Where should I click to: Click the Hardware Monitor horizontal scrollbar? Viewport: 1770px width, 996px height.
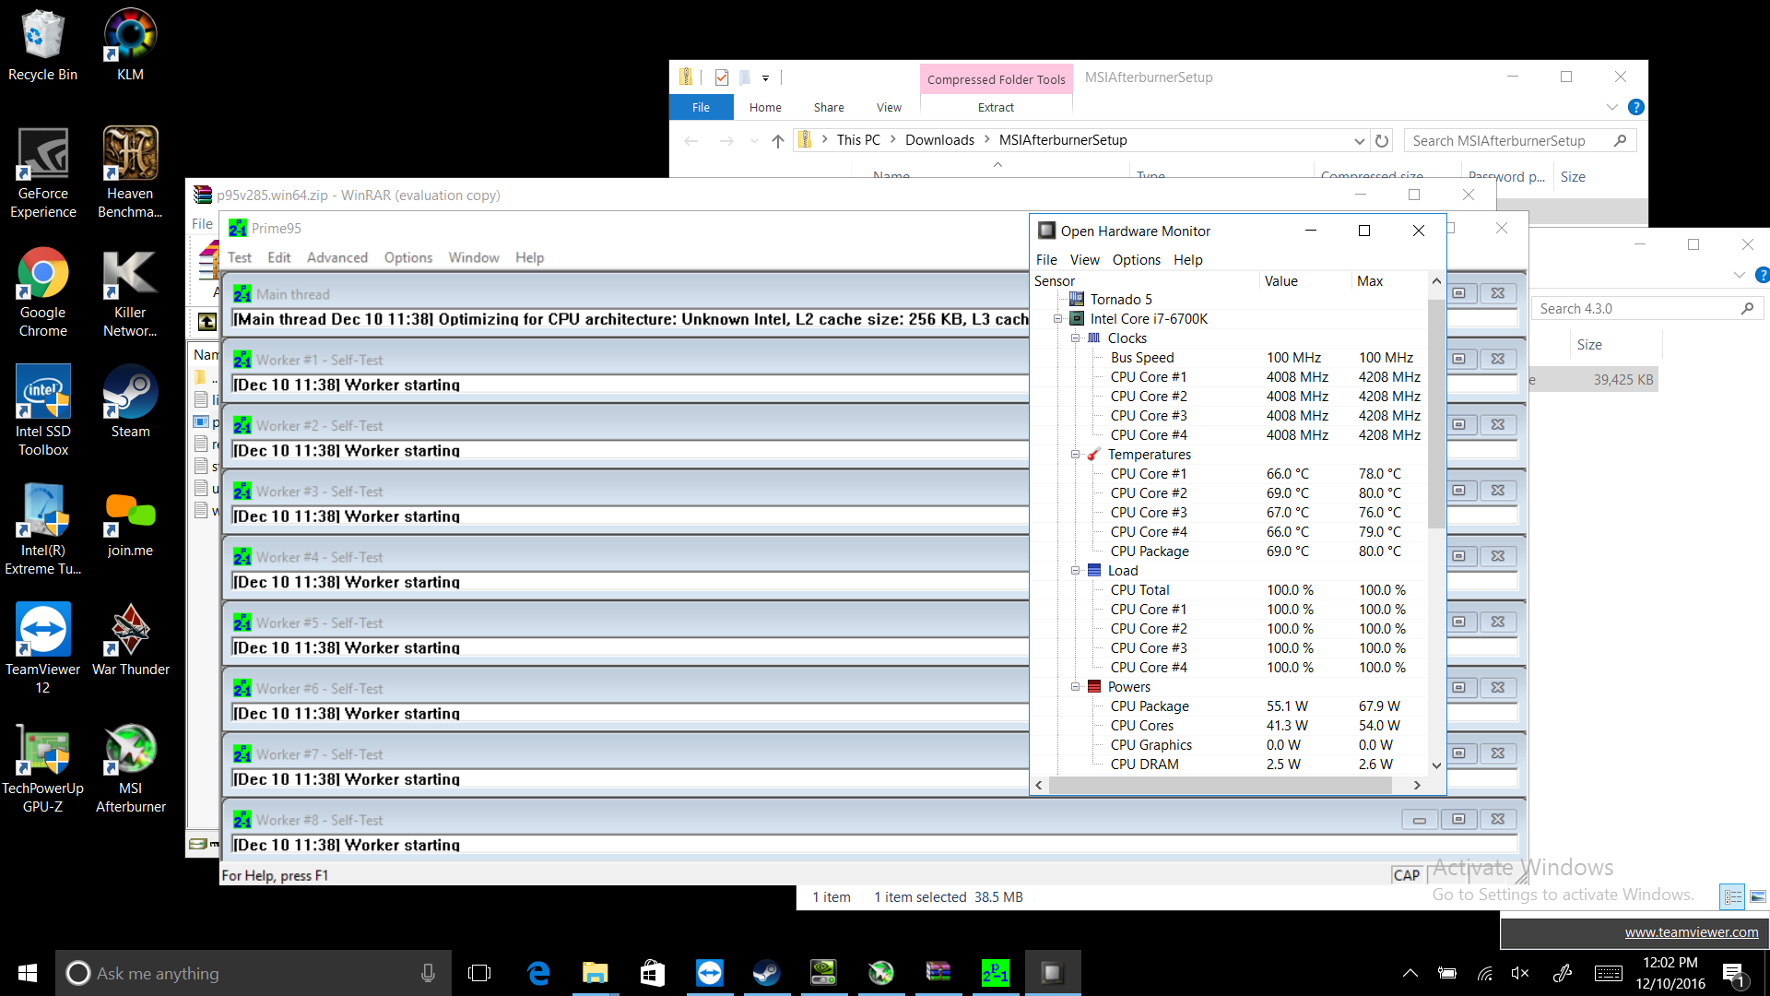pos(1220,786)
